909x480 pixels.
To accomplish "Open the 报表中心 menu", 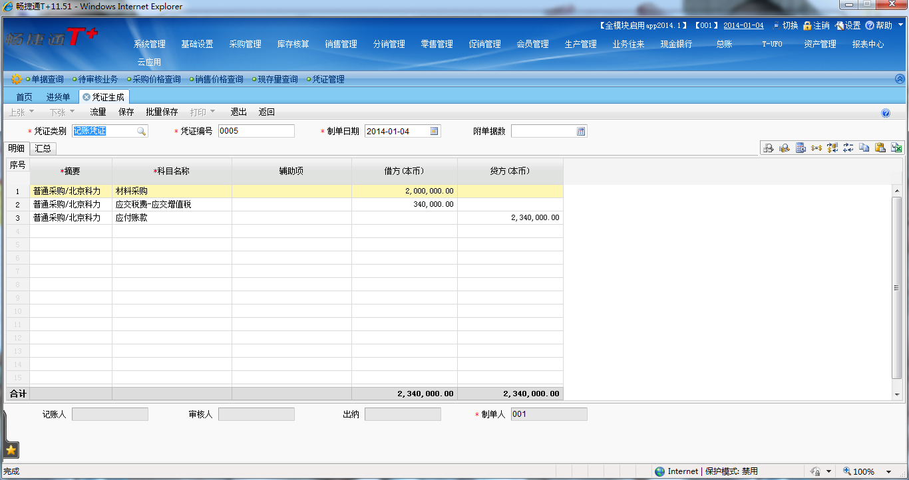I will (868, 45).
